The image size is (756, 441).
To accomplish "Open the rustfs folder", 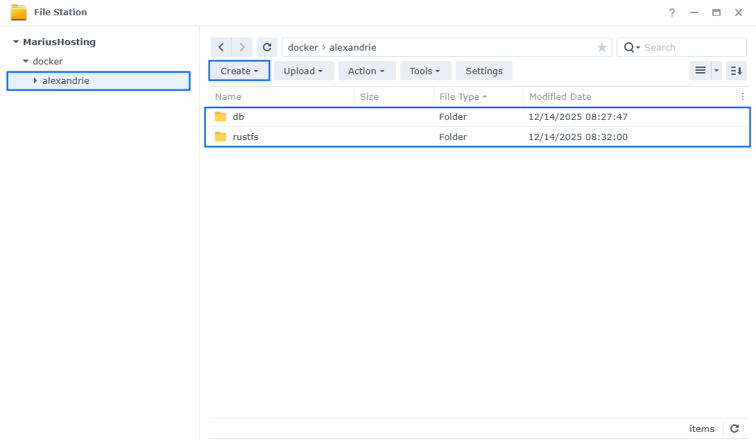I will click(246, 137).
